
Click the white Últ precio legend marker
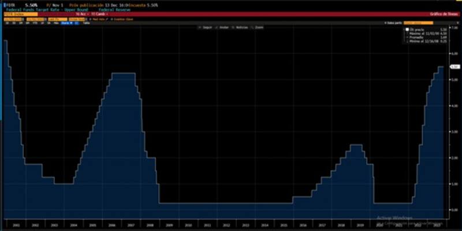click(x=407, y=29)
